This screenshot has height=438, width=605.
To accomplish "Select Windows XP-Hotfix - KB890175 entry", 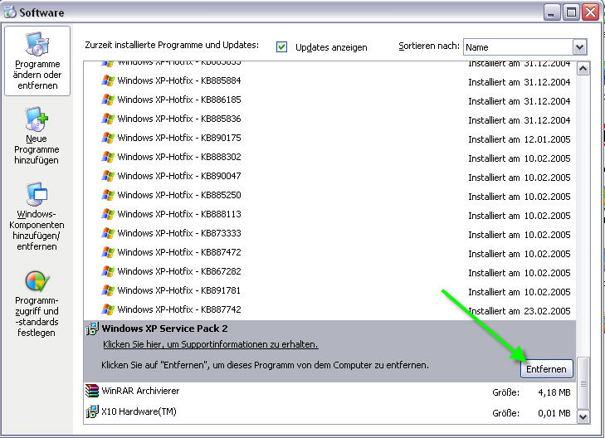I will (330, 138).
